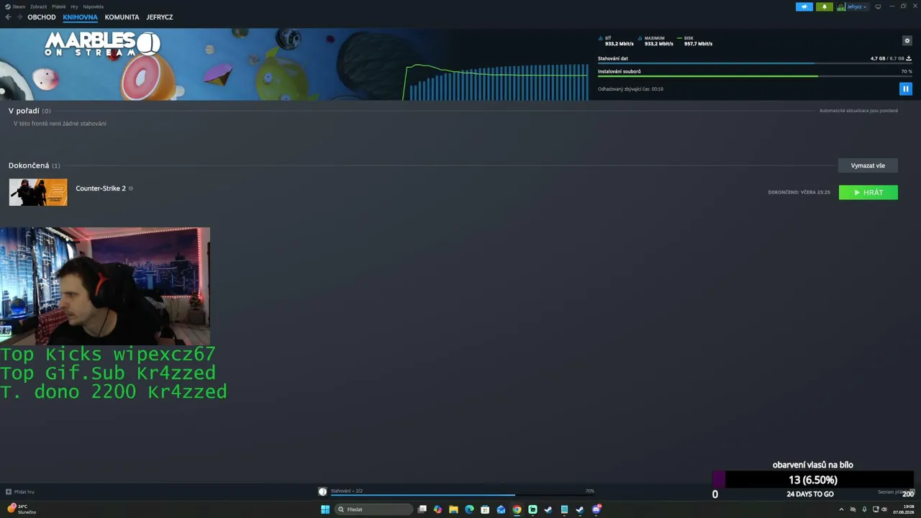Open Task View on the taskbar
The width and height of the screenshot is (921, 518).
[x=422, y=509]
